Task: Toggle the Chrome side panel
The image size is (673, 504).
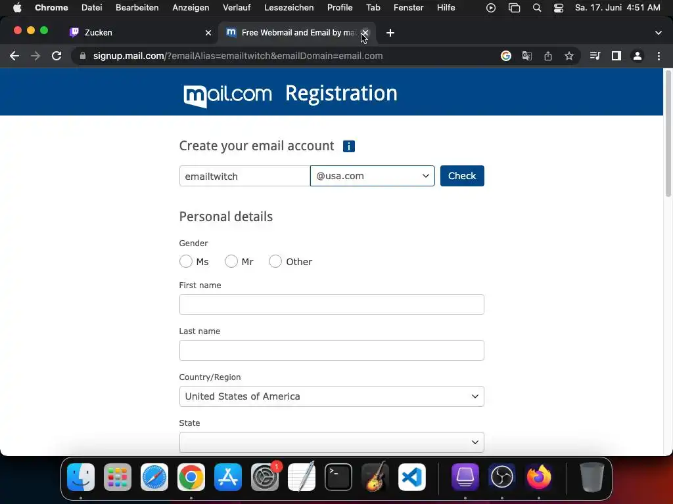Action: click(x=616, y=56)
